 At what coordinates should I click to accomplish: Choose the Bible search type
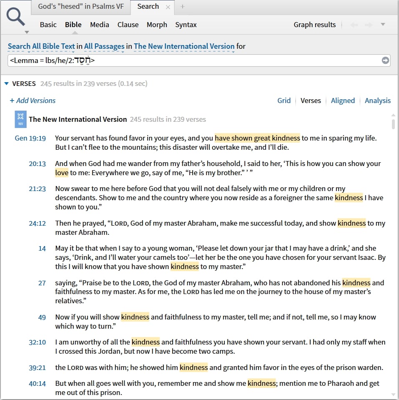[73, 25]
